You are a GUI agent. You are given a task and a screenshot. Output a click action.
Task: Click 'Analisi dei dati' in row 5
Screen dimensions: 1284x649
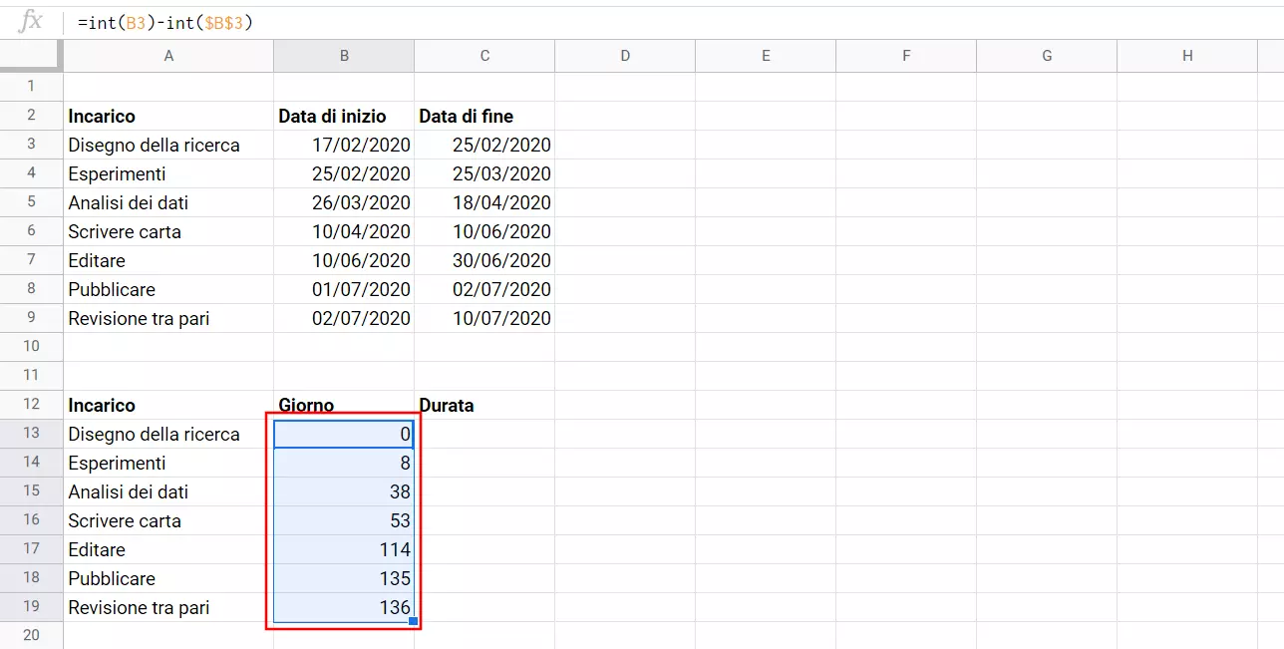pos(168,202)
